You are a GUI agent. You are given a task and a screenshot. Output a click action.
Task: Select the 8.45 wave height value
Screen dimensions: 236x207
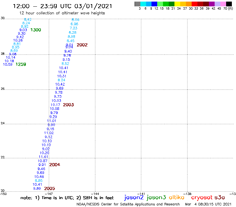(70, 41)
